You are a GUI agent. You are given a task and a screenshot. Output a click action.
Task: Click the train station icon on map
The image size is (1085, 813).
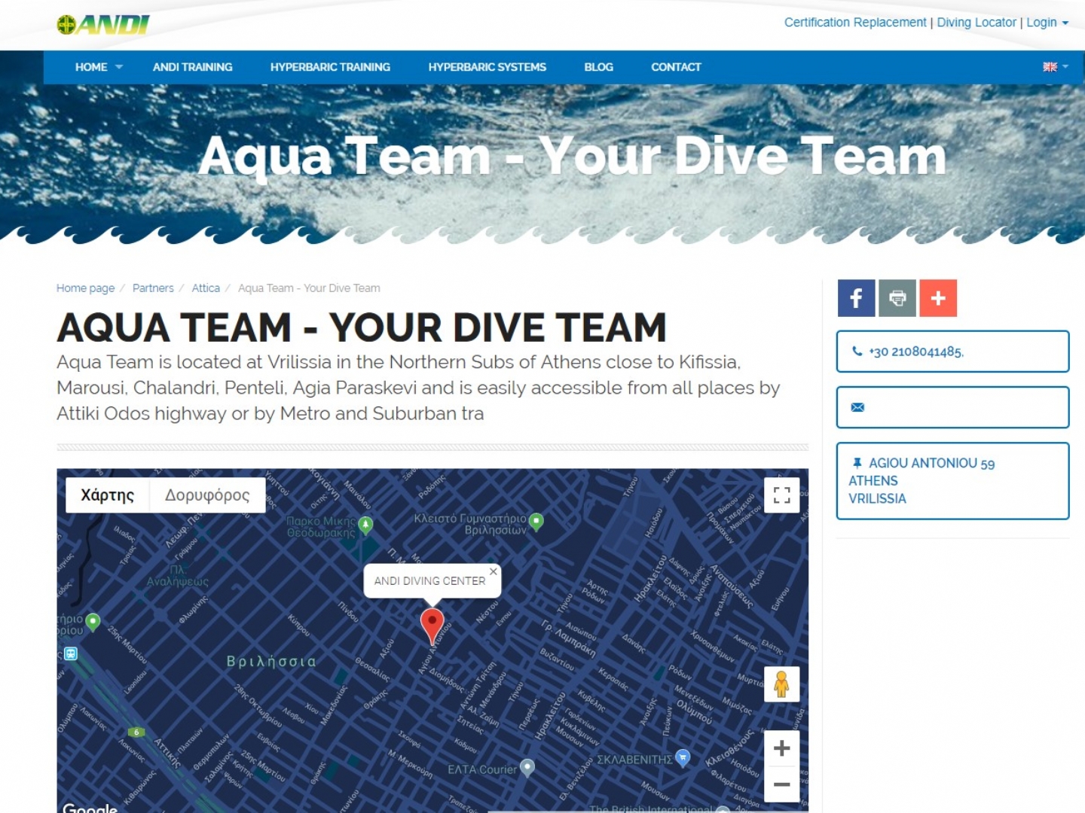[70, 653]
